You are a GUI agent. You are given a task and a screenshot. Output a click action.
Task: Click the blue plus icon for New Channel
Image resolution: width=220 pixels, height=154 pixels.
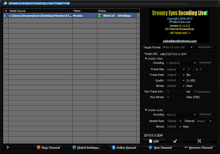(151, 147)
